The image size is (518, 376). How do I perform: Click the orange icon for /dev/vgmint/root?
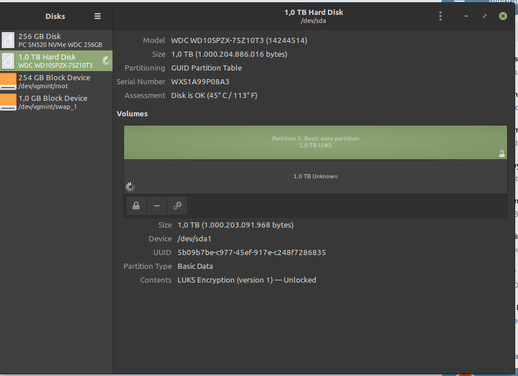pyautogui.click(x=8, y=81)
